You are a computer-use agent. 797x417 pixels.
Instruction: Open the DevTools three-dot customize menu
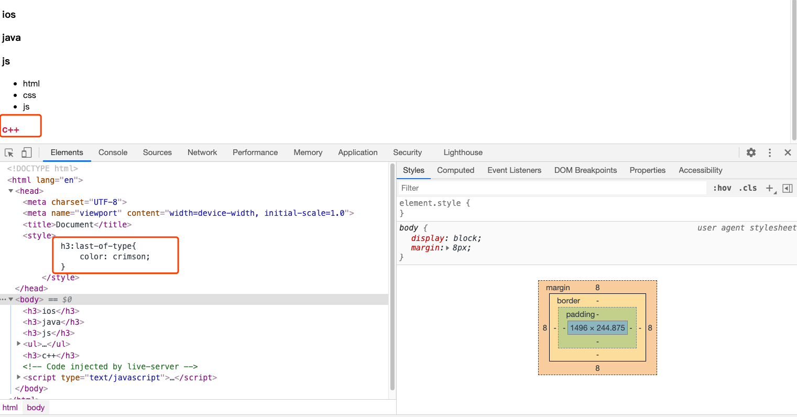tap(769, 152)
